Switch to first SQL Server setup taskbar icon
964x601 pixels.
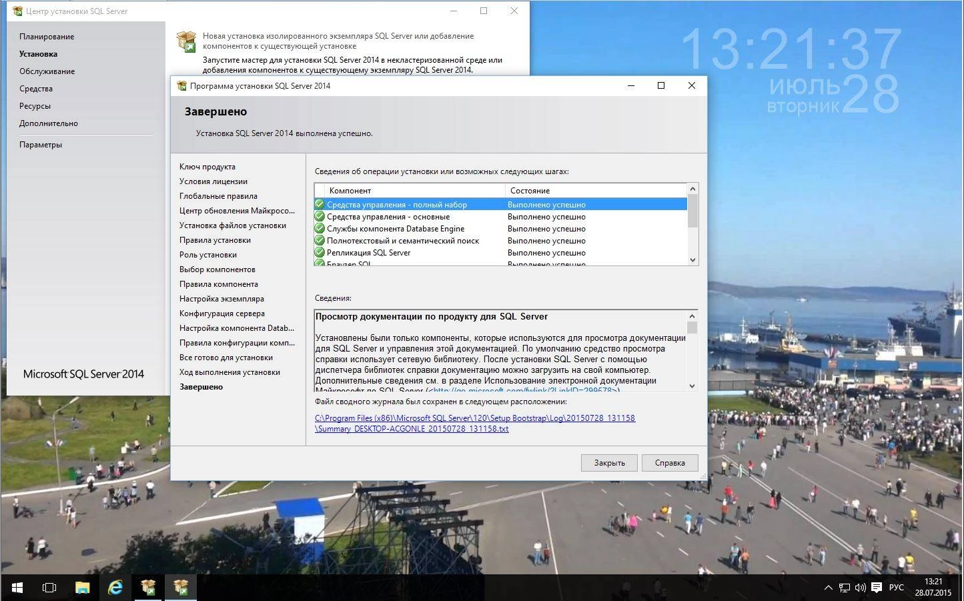pos(148,588)
